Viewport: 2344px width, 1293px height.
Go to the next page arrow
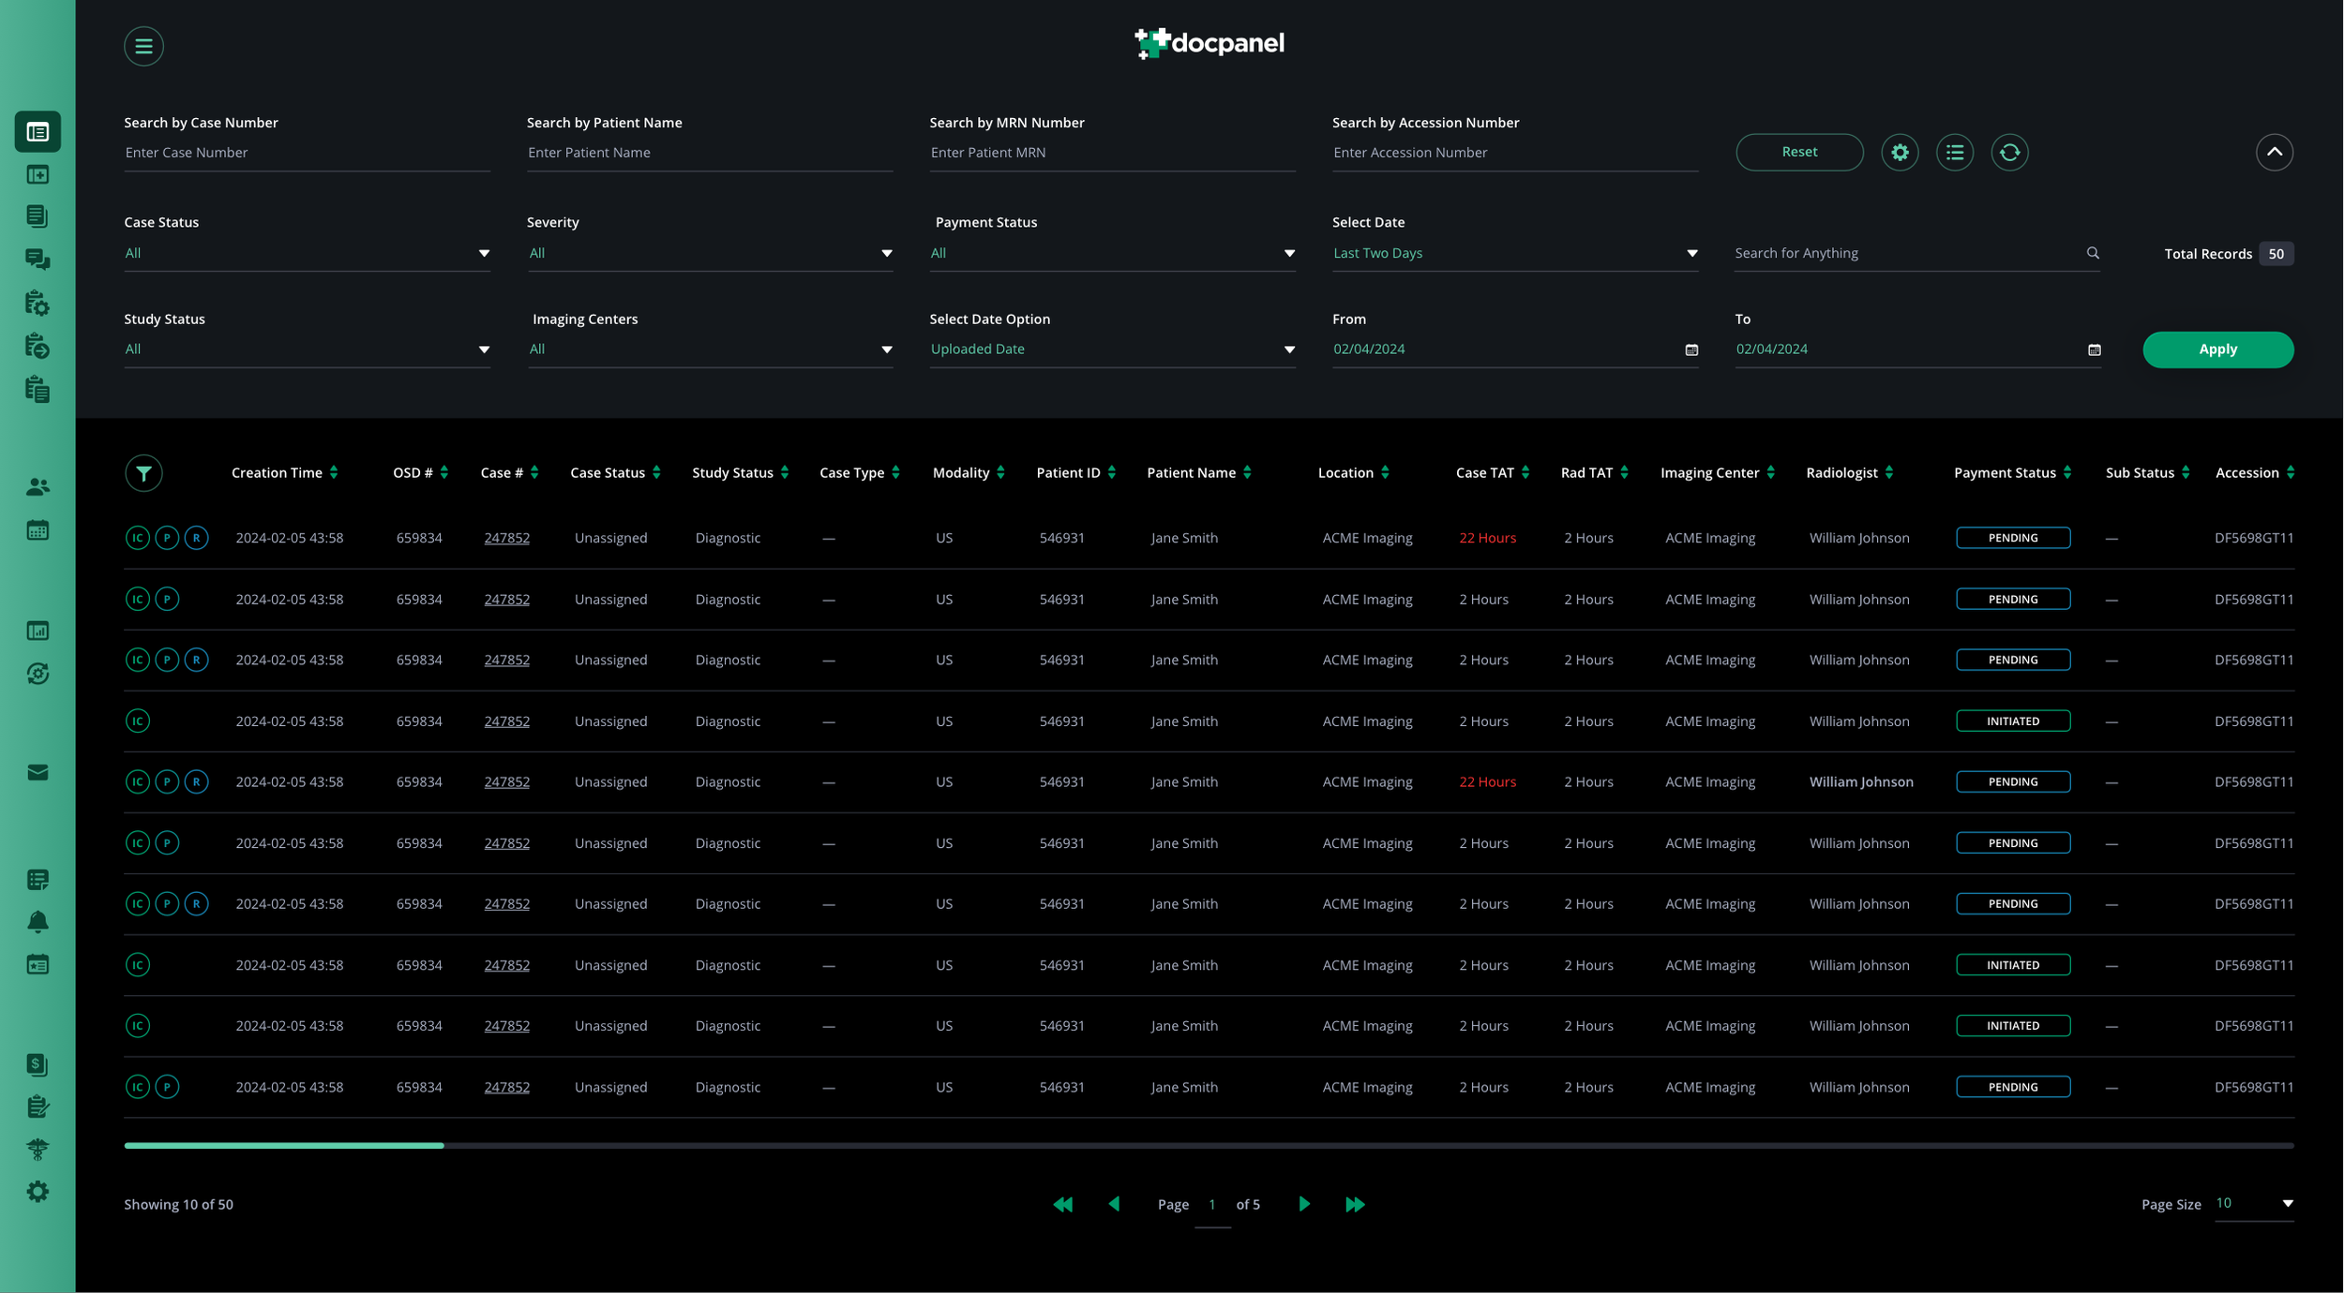[x=1304, y=1204]
